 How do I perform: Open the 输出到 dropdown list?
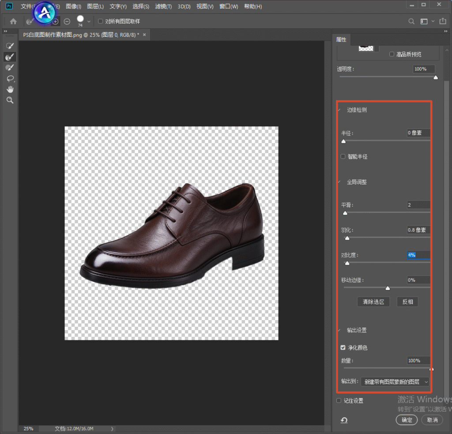395,382
